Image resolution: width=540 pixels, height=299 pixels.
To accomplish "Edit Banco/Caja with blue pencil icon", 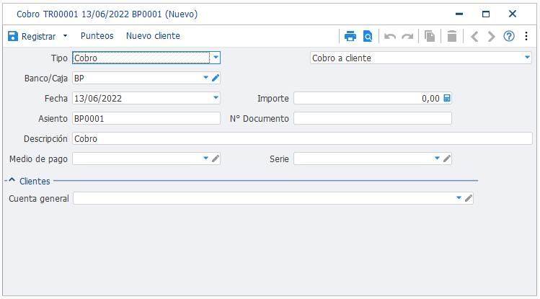I will coord(216,78).
